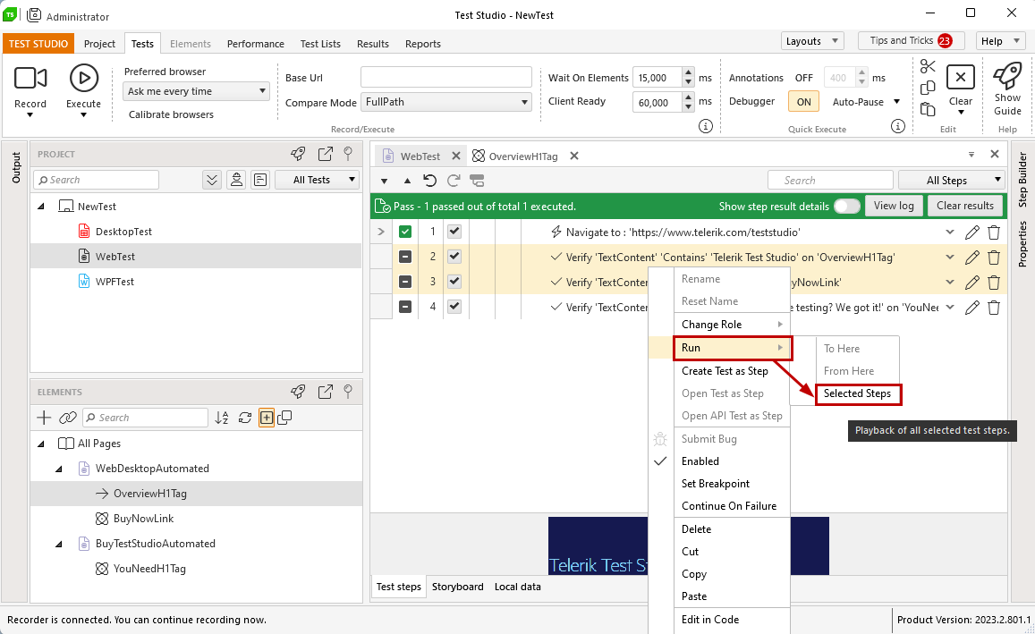Collapse WebDesktopAutomated page node
1035x634 pixels.
59,469
